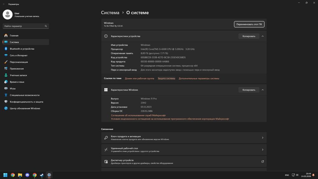Expand Ключ продукта и активация

point(184,138)
